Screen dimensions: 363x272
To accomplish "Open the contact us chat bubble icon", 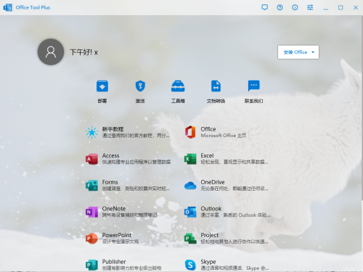I will (253, 86).
